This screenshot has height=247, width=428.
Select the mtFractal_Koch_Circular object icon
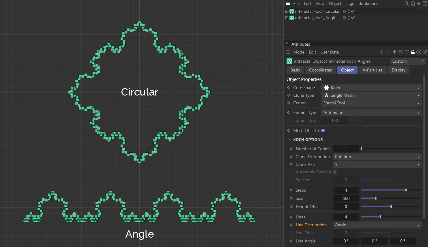tap(291, 11)
